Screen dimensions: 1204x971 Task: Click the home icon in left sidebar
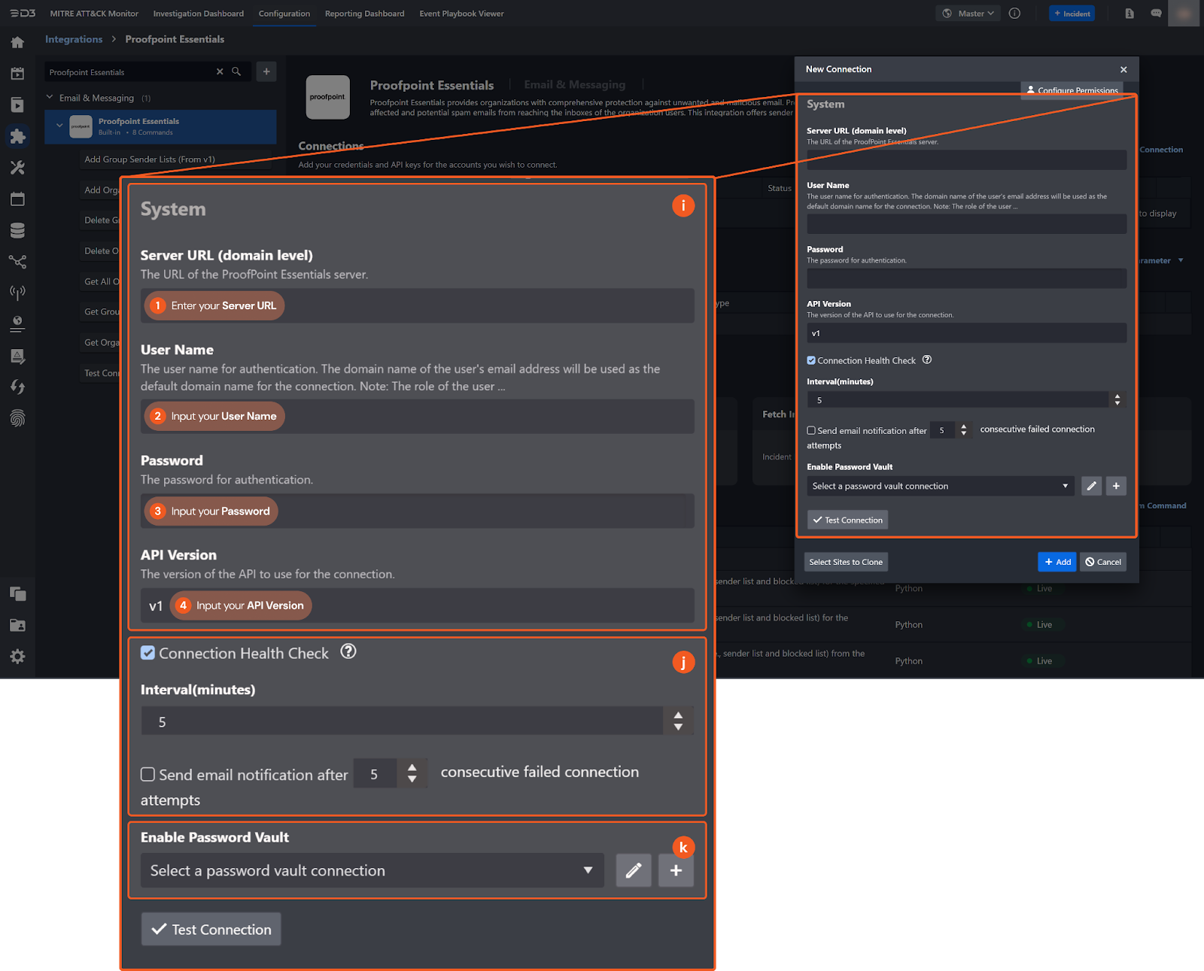coord(17,42)
